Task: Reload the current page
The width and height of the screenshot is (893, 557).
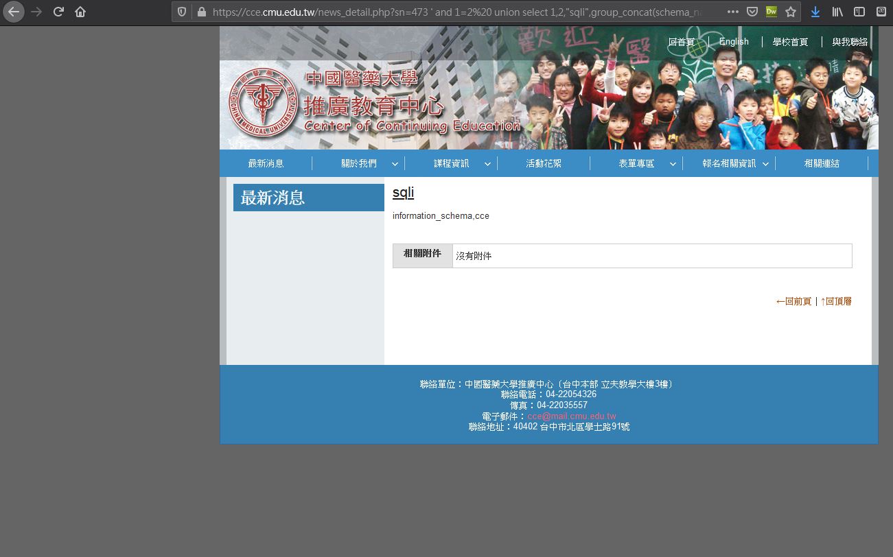Action: pyautogui.click(x=58, y=12)
